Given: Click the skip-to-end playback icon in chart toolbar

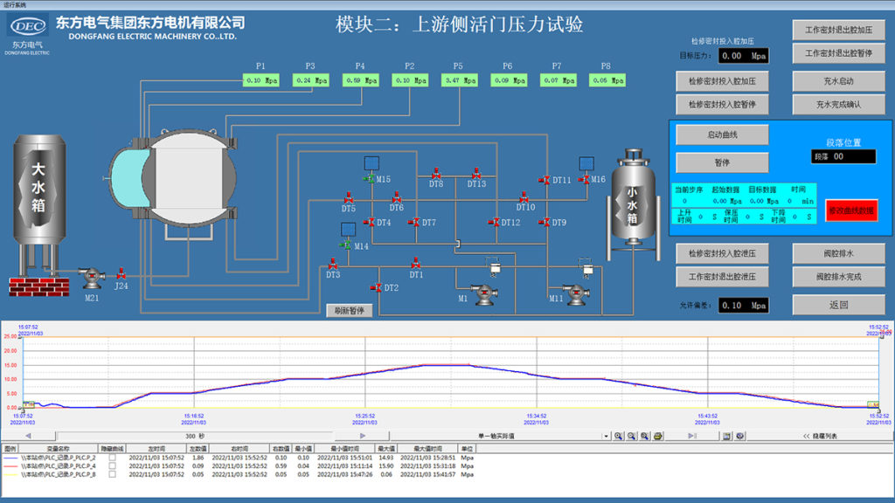Looking at the screenshot, I should coord(692,436).
